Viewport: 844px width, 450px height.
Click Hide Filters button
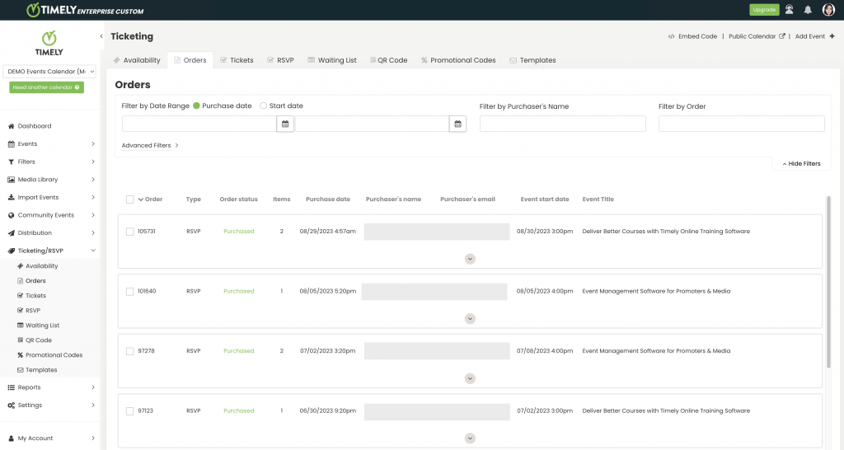pos(801,164)
